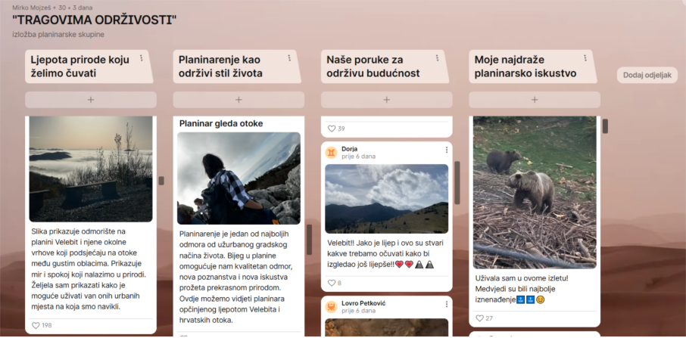The image size is (686, 338).
Task: Open the more options menu on Dorja's post
Action: pyautogui.click(x=446, y=150)
